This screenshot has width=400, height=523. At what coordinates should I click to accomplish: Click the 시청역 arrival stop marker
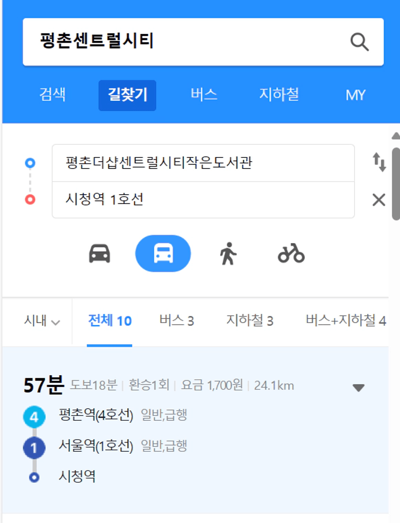coord(34,477)
